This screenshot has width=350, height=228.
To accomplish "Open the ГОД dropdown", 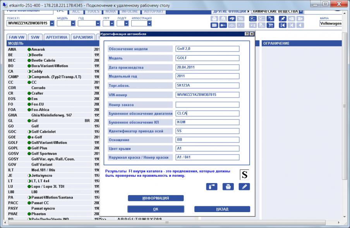I will click(98, 23).
